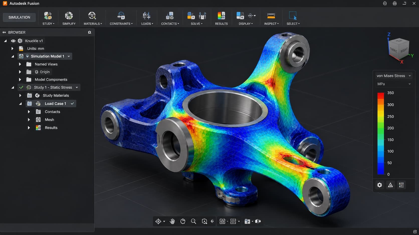The height and width of the screenshot is (235, 419).
Task: Expand the Named Views folder
Action: click(x=20, y=64)
